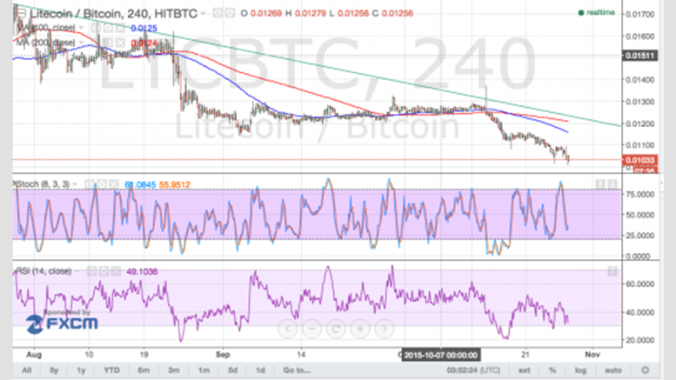Remove MA (100, close) with its X icon
This screenshot has height=380, width=676.
click(x=120, y=28)
